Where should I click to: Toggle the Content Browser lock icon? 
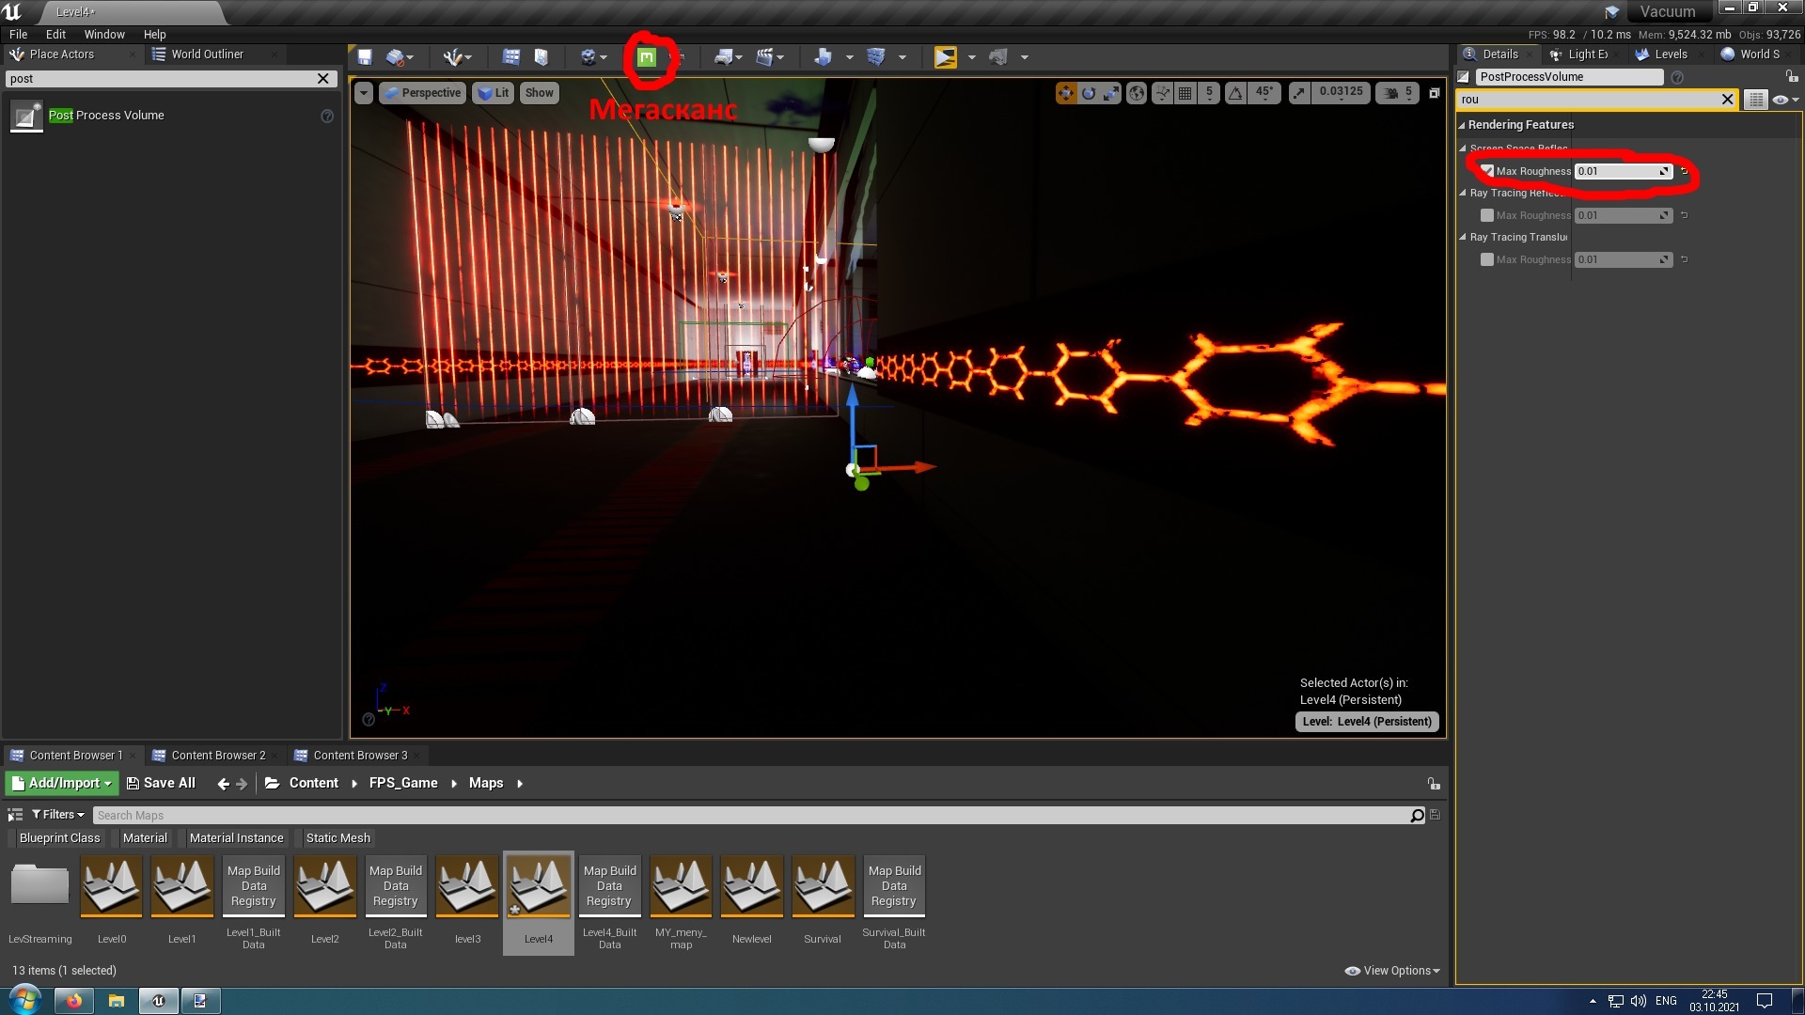1434,784
